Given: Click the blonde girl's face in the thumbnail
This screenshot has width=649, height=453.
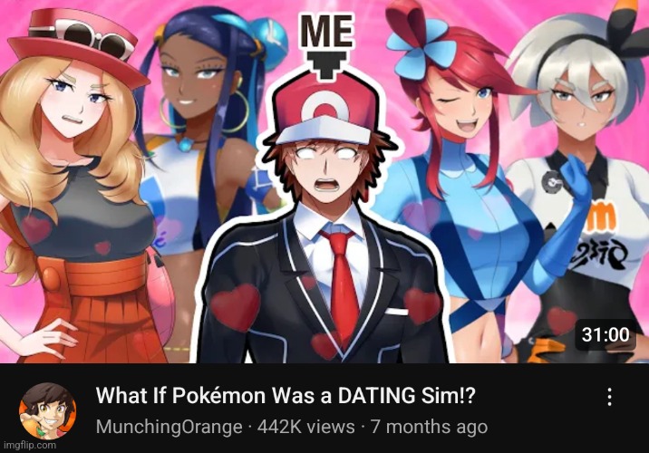Looking at the screenshot, I should 79,103.
